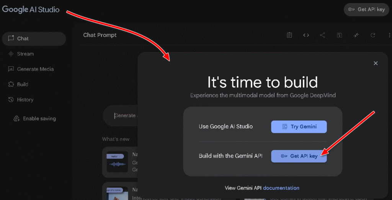This screenshot has width=392, height=200.
Task: Click 'It's time to build' heading
Action: tap(263, 82)
